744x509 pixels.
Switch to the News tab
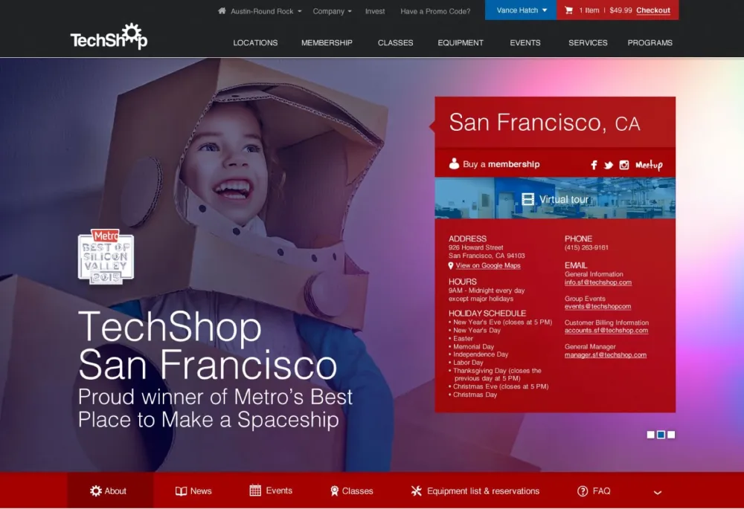pos(193,491)
